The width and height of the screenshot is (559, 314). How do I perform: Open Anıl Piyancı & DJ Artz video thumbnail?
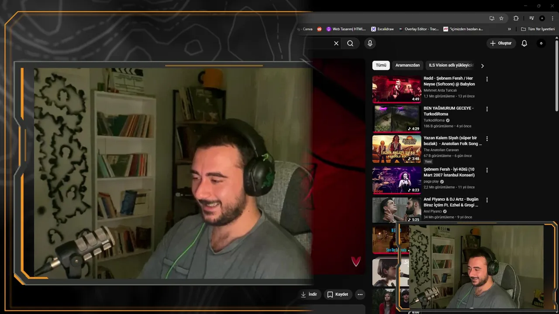tap(397, 210)
